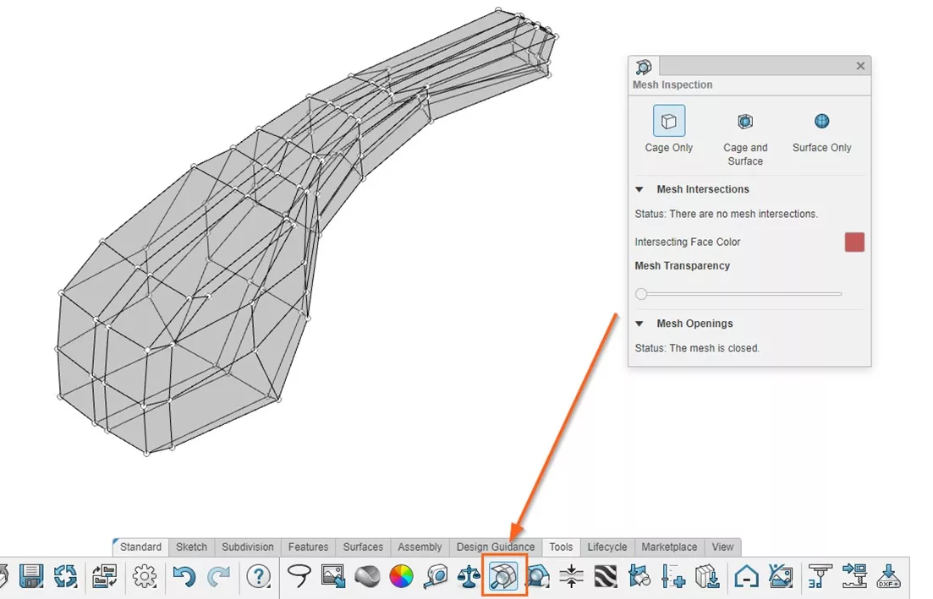The height and width of the screenshot is (599, 933).
Task: Open the color wheel tool
Action: tap(400, 577)
